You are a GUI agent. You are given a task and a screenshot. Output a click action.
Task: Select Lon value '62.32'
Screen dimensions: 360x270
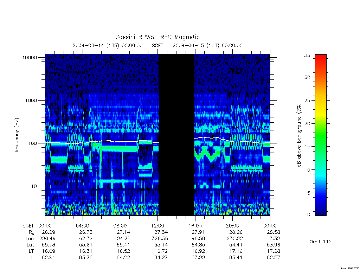[x=86, y=239]
